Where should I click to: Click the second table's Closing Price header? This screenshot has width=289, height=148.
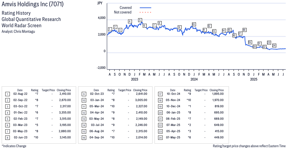point(140,90)
